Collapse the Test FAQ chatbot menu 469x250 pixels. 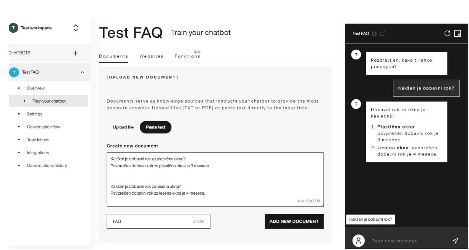click(82, 72)
